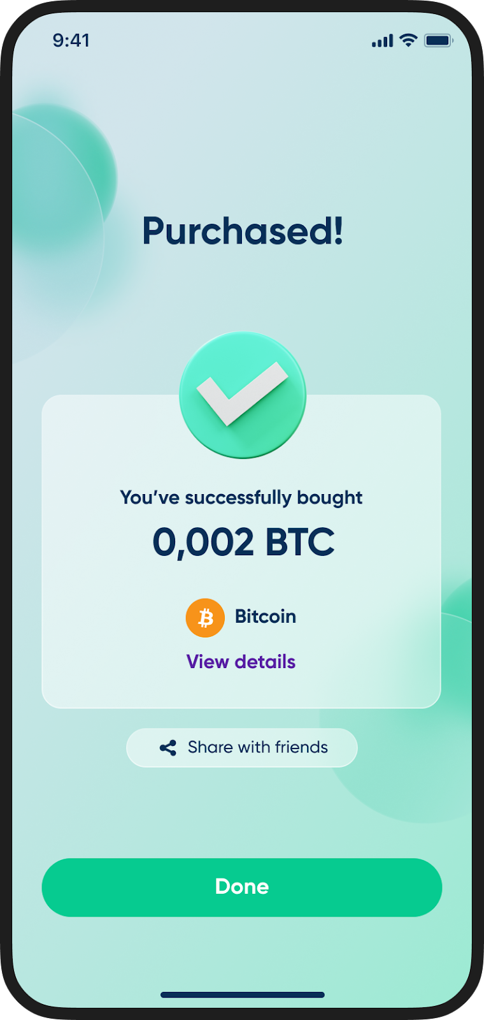Click the Purchased! heading
The image size is (484, 1020).
pyautogui.click(x=243, y=231)
